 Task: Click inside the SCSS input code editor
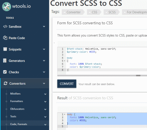point(106,61)
